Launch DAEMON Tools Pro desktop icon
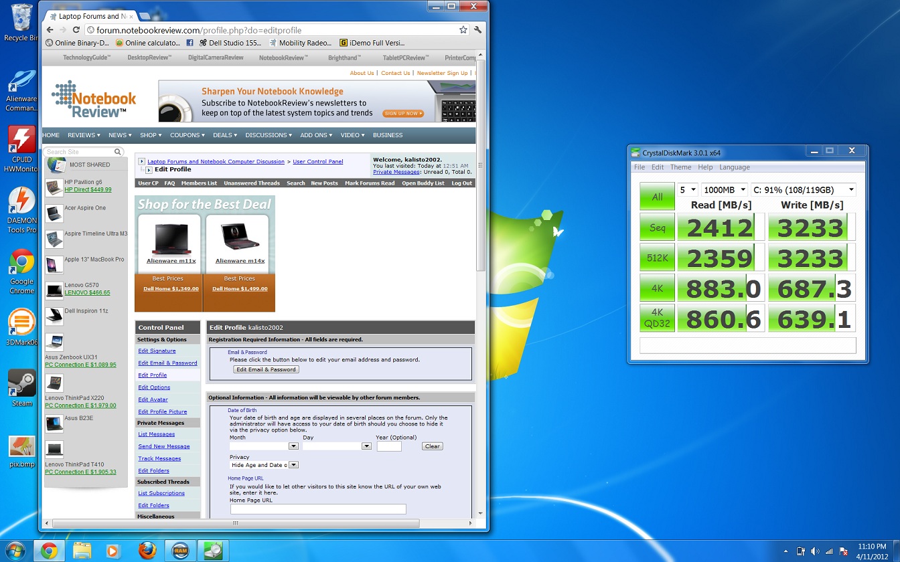Viewport: 900px width, 562px height. (21, 210)
